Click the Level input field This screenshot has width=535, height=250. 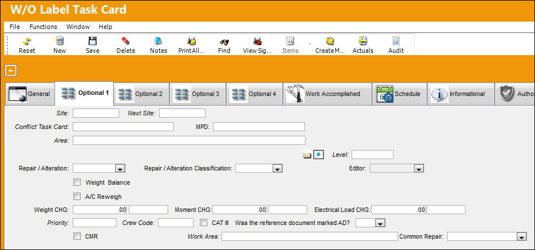pyautogui.click(x=373, y=155)
